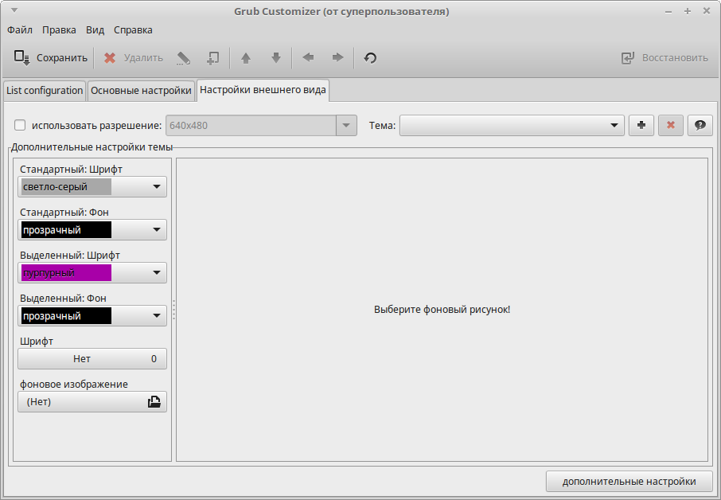Click the plus icon button to add a theme
Screen dimensions: 721x500
pyautogui.click(x=641, y=125)
